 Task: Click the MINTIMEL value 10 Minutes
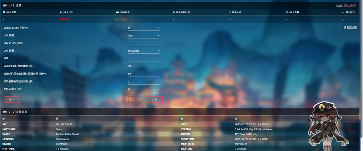62,149
